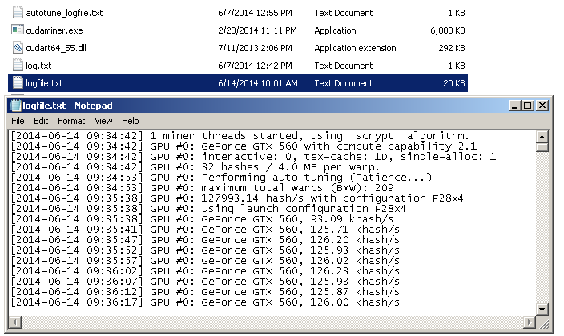Screen dimensions: 564x336
Task: Maximize the Notepad window
Action: [528, 106]
